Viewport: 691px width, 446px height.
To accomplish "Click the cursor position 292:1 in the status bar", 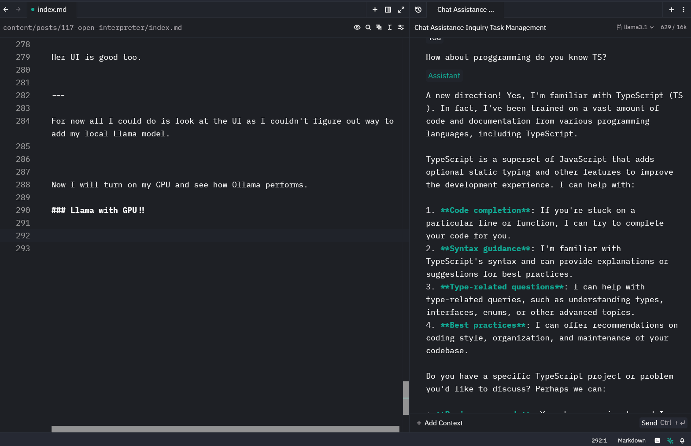I will tap(599, 440).
